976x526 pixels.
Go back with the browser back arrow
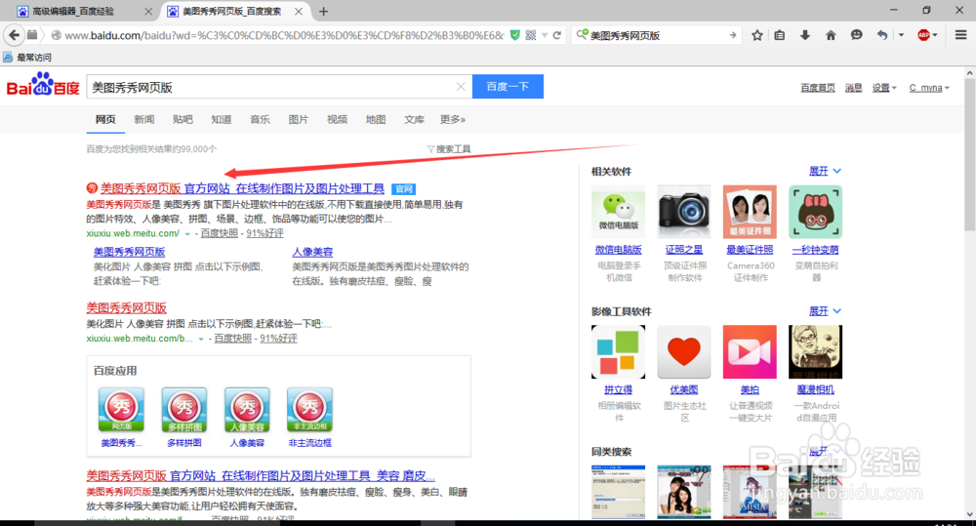pos(15,35)
